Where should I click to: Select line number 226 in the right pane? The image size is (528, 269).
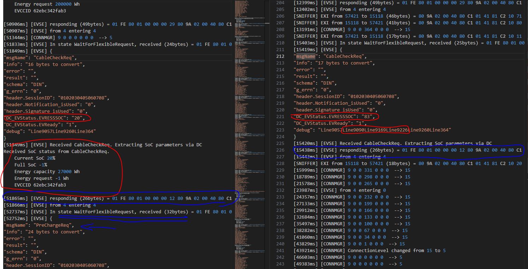(280, 150)
